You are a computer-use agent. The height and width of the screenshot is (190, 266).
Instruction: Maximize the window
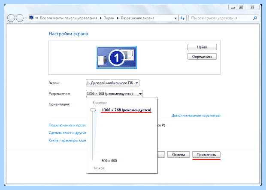[x=241, y=7]
